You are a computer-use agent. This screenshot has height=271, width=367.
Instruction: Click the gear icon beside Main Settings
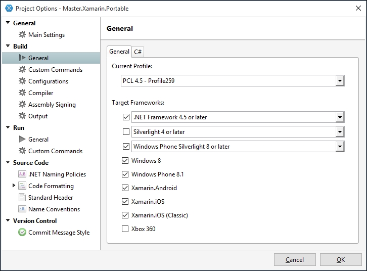[22, 34]
